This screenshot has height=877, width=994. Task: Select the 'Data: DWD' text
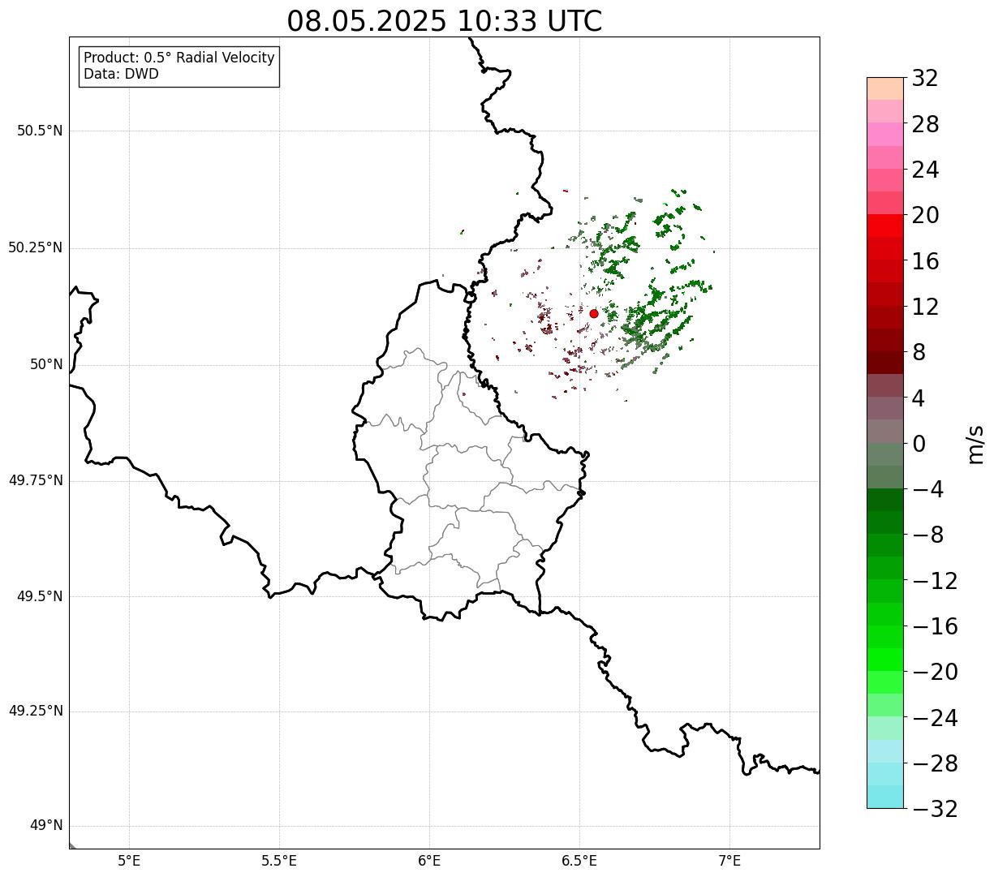(122, 74)
